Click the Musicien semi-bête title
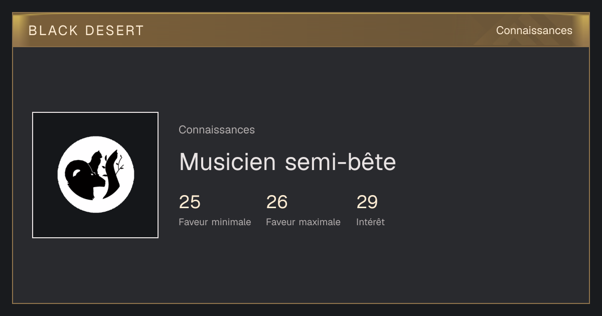The width and height of the screenshot is (602, 316). click(x=287, y=162)
